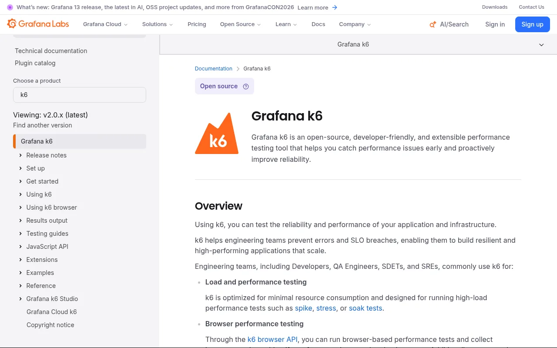Click the Contact Us link
557x348 pixels.
[531, 7]
